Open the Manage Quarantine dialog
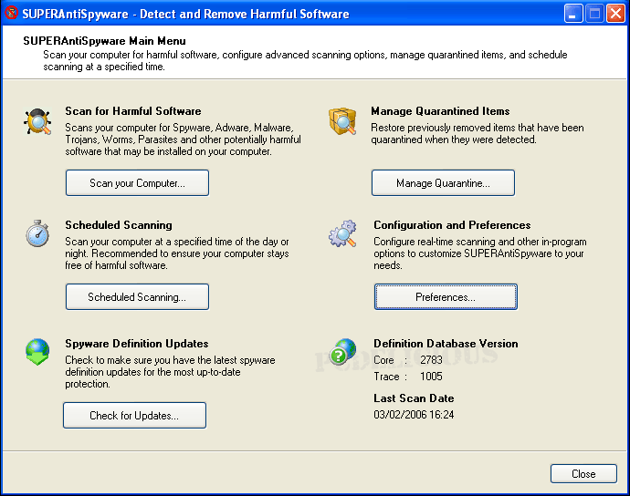The image size is (630, 496). click(443, 183)
